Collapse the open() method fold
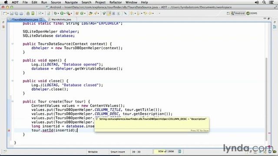The height and width of the screenshot is (156, 278). pos(13,60)
